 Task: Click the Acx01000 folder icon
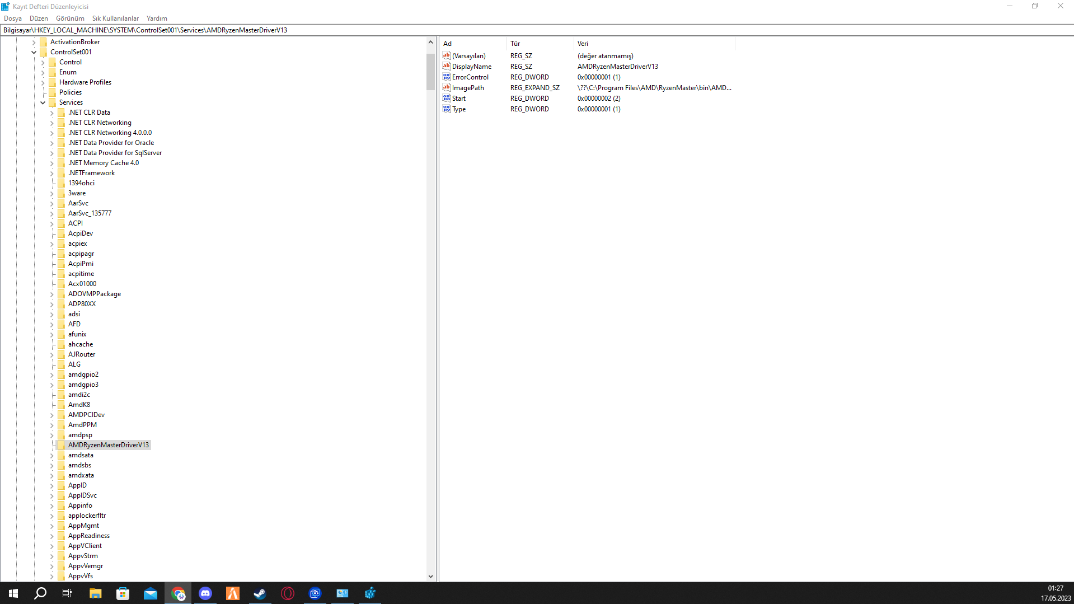pyautogui.click(x=62, y=284)
